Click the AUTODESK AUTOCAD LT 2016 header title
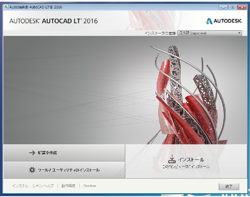The image size is (250, 197). 53,21
